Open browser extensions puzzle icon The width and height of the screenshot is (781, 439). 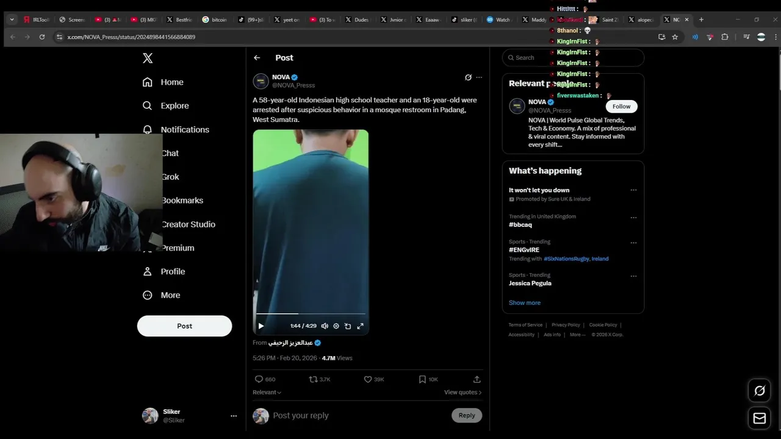[725, 37]
